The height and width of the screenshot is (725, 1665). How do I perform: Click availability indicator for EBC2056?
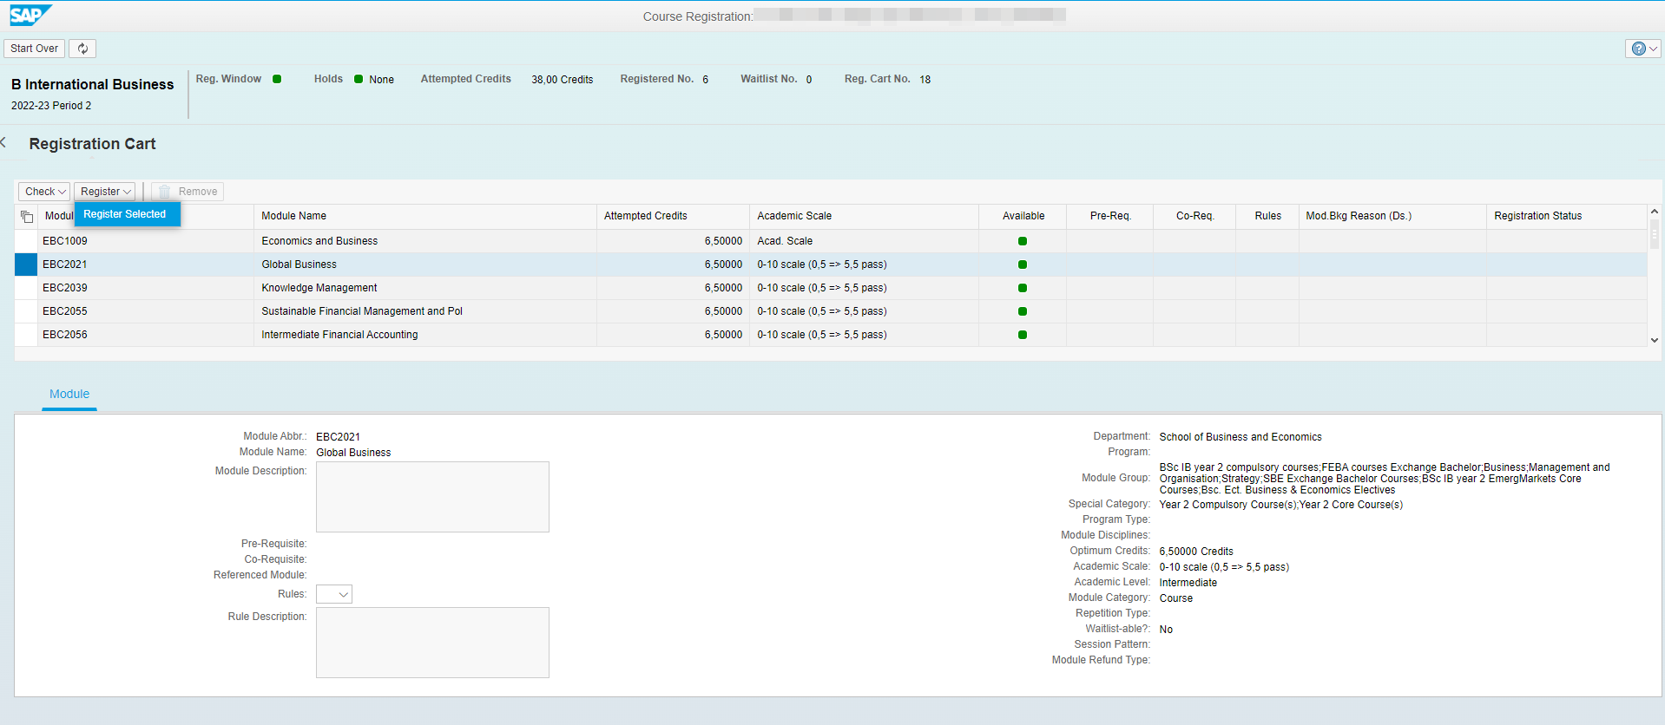pos(1023,335)
